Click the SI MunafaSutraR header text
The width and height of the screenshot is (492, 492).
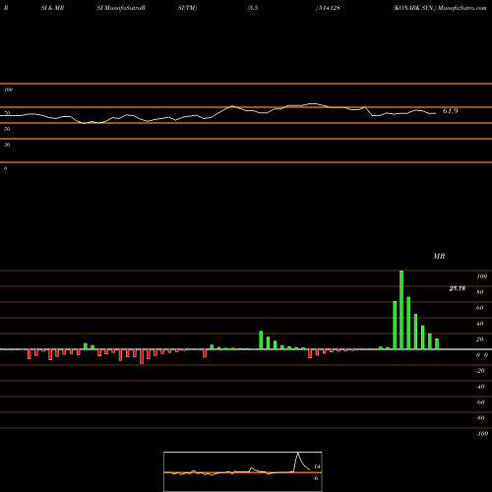[121, 8]
